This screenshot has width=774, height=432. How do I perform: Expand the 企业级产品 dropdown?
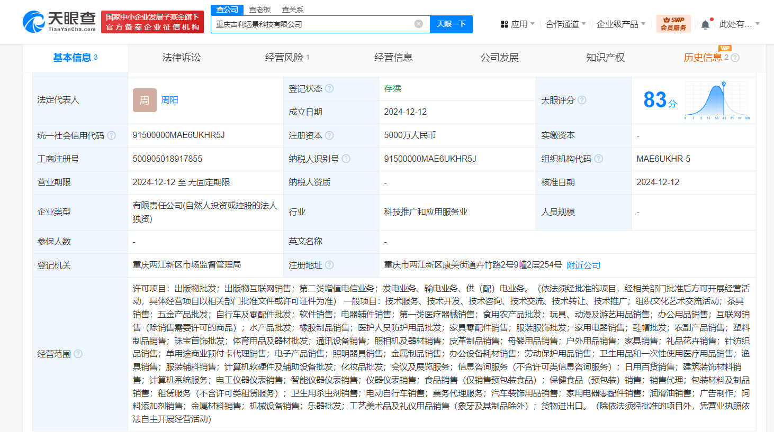[622, 24]
